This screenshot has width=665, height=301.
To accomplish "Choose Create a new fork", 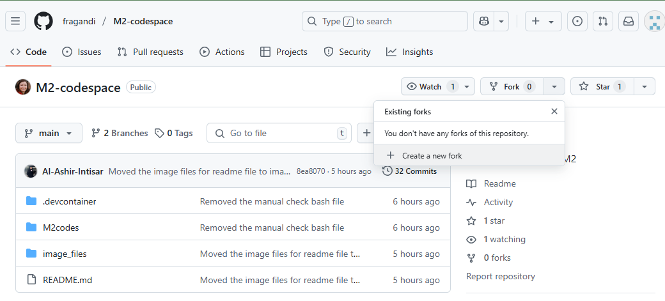I will pyautogui.click(x=469, y=155).
